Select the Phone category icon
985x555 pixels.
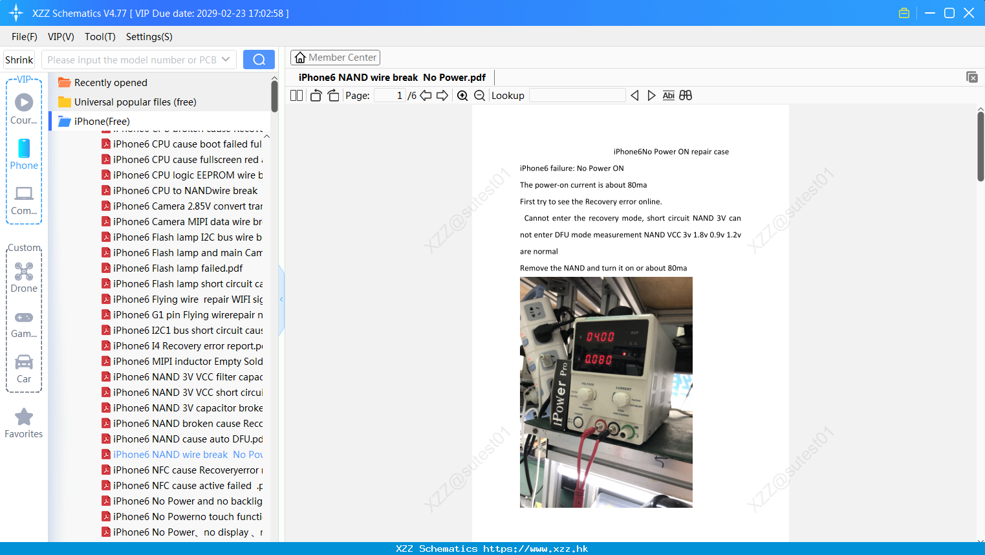pos(24,155)
